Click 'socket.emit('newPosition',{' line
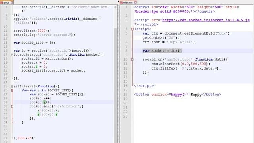 click(56, 106)
